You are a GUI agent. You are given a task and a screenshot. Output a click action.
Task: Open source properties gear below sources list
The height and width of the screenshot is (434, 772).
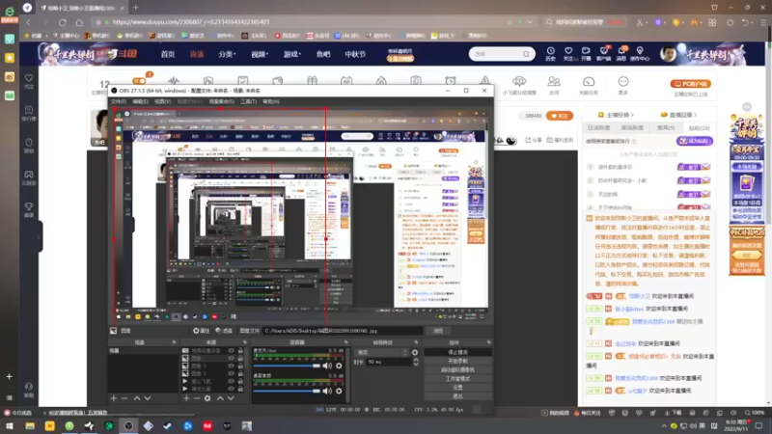point(207,398)
